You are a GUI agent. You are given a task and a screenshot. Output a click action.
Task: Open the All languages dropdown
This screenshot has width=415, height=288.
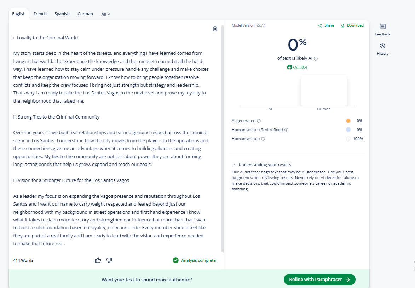click(x=105, y=14)
